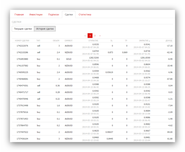The height and width of the screenshot is (152, 185).
Task: Sort by SL column header
Action: coord(112,41)
